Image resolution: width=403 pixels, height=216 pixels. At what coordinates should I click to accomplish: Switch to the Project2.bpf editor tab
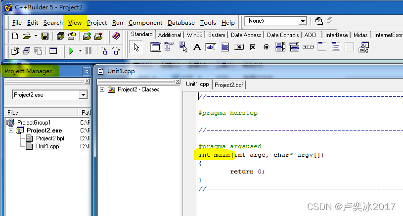pyautogui.click(x=229, y=85)
